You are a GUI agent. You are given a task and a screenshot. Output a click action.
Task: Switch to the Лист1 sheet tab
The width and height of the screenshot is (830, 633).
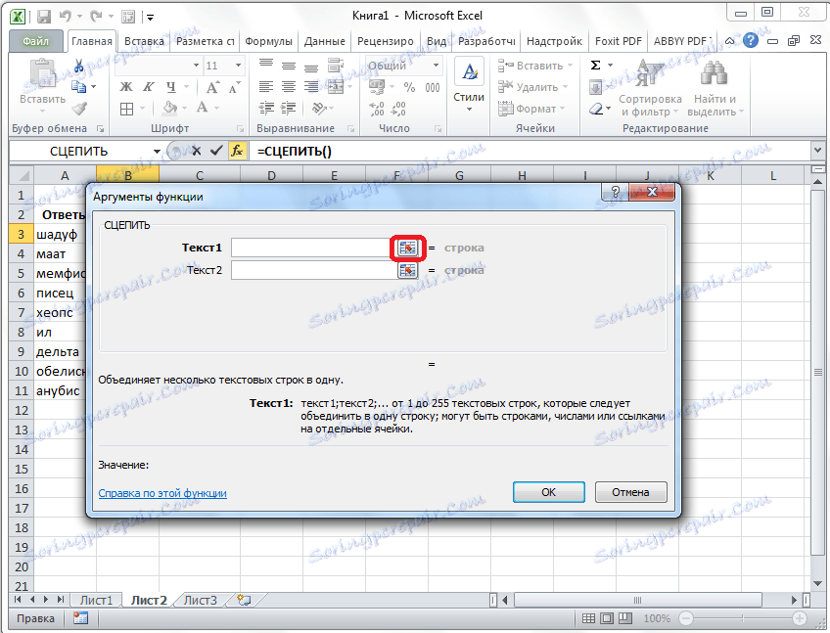(x=96, y=600)
